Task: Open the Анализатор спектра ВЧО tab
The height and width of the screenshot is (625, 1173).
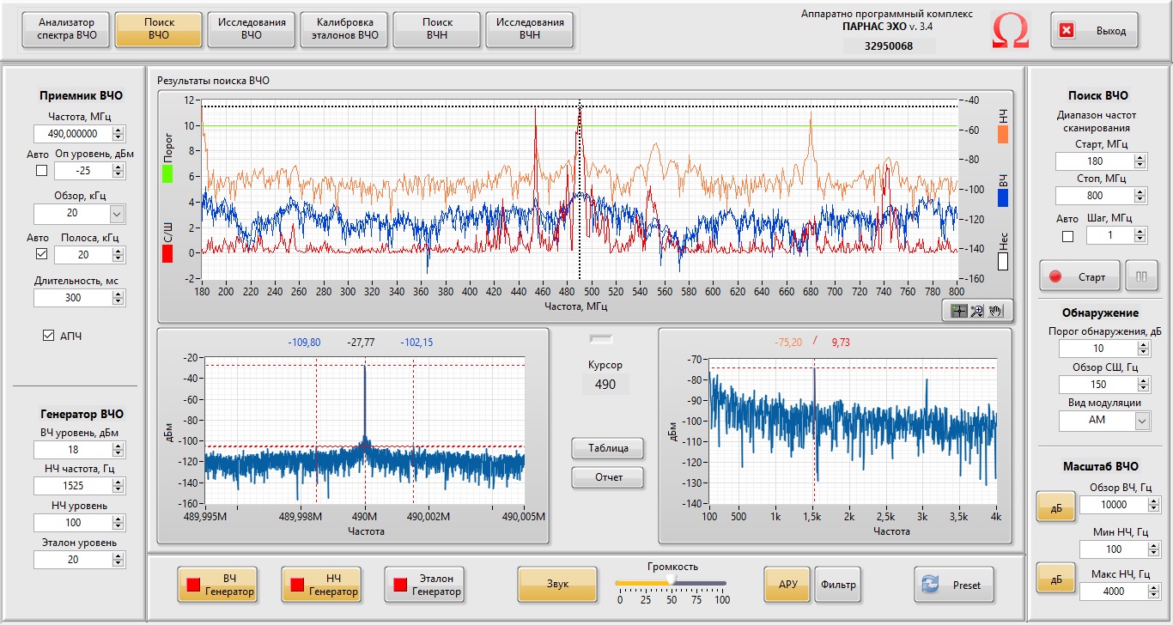Action: (67, 30)
